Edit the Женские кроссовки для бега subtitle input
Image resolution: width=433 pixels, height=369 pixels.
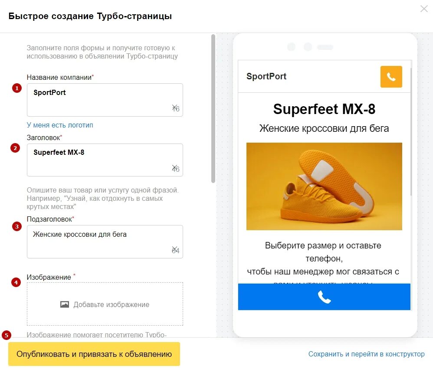tap(100, 241)
